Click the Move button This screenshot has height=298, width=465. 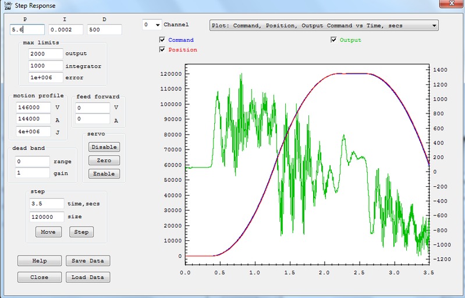click(48, 232)
